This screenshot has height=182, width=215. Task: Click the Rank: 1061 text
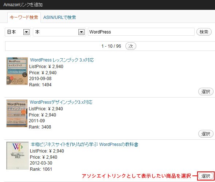41,169
